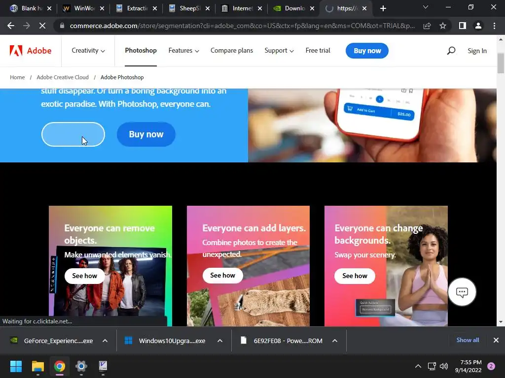Open the chat bubble help icon
Viewport: 505px width, 378px height.
[x=462, y=292]
